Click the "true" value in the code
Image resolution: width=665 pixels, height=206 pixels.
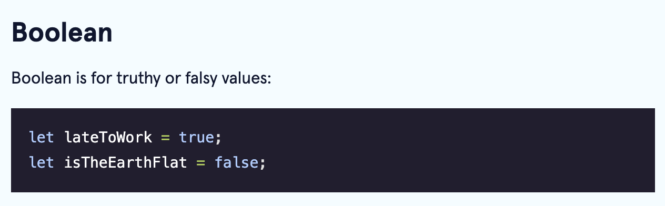pos(196,138)
